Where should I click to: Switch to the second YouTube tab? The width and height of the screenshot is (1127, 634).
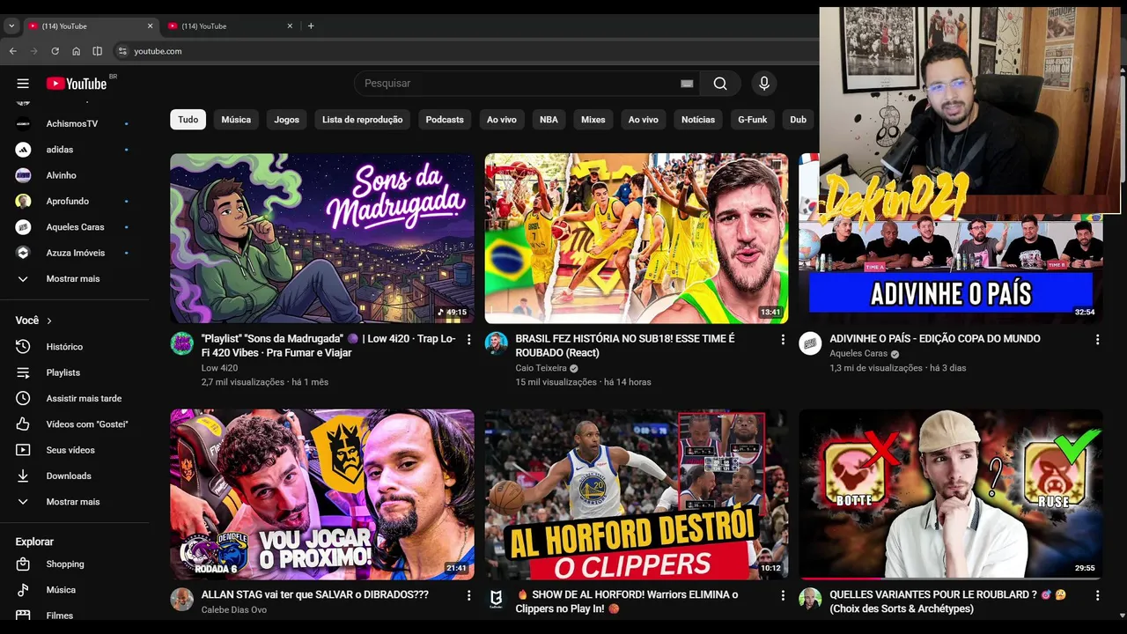coord(229,26)
